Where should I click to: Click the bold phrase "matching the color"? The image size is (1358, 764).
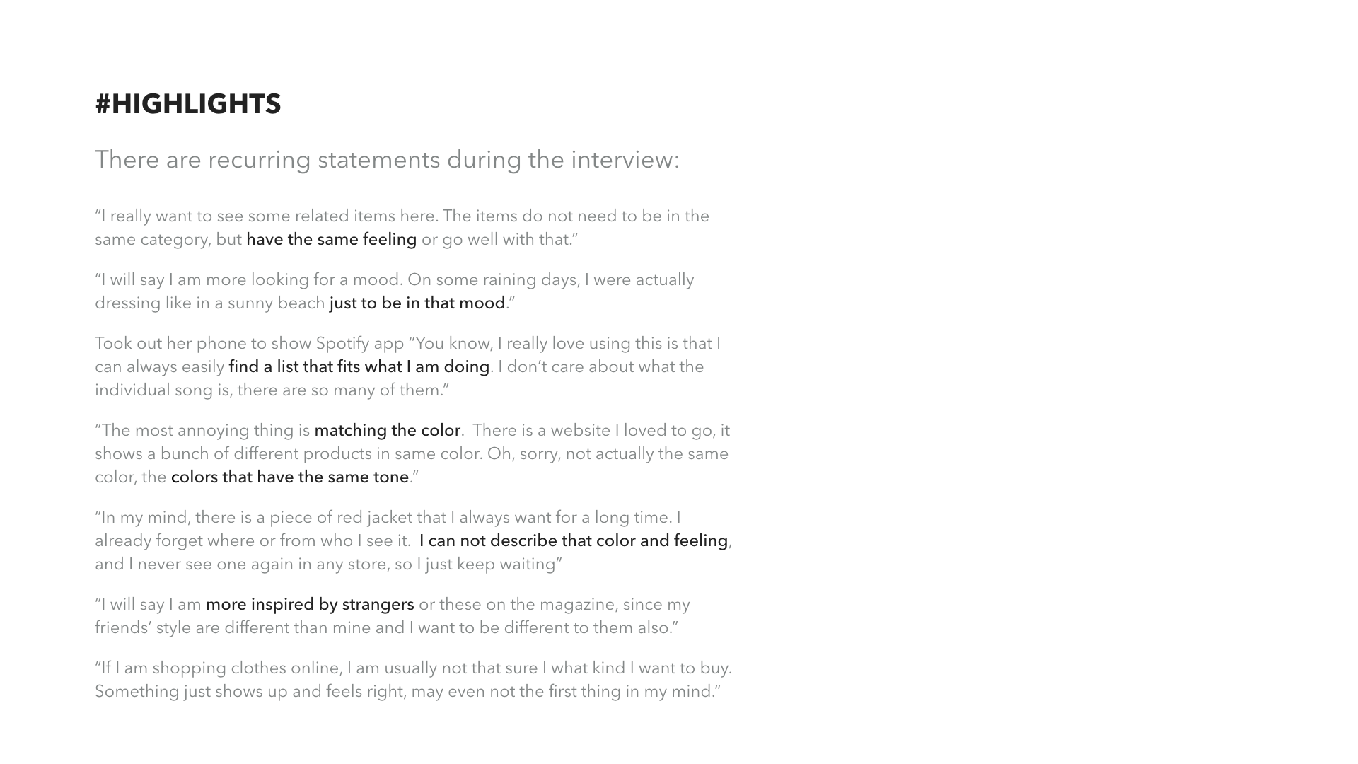[387, 431]
